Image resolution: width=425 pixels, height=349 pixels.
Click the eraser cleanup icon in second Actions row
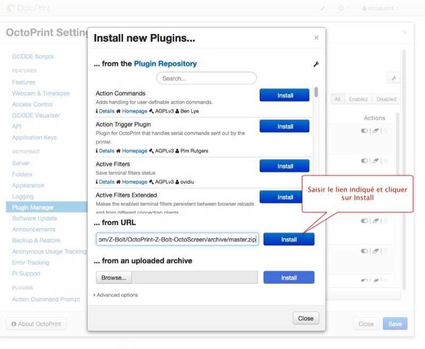tap(376, 160)
